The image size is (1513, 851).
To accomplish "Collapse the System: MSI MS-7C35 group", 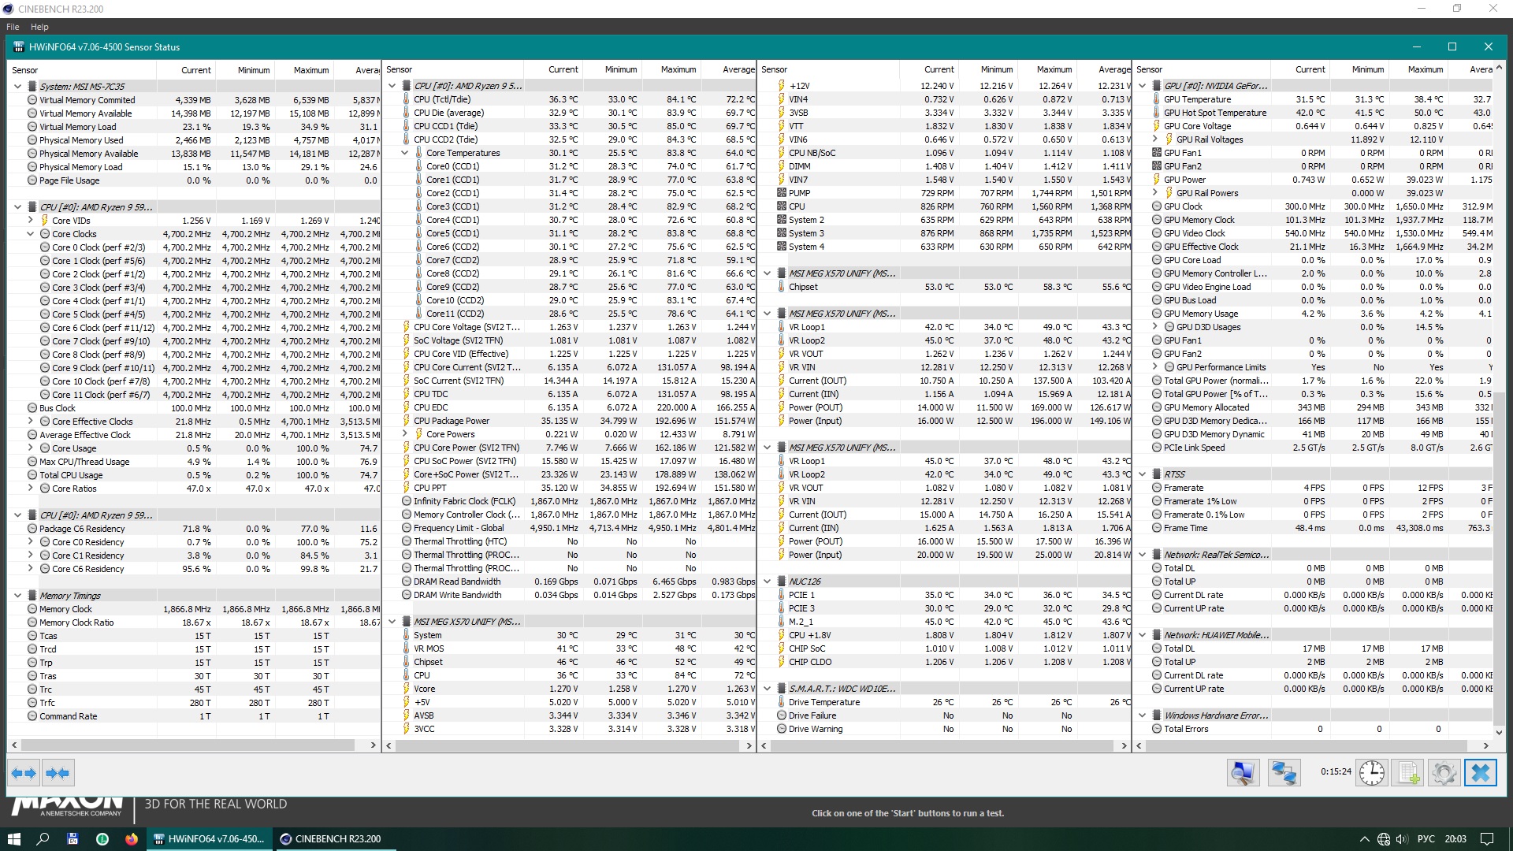I will [17, 87].
